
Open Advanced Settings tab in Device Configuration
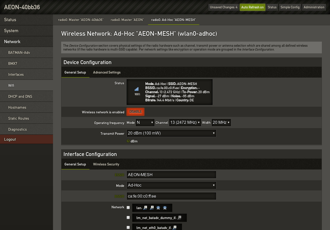click(107, 72)
